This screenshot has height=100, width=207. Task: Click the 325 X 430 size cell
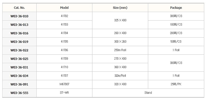click(120, 20)
